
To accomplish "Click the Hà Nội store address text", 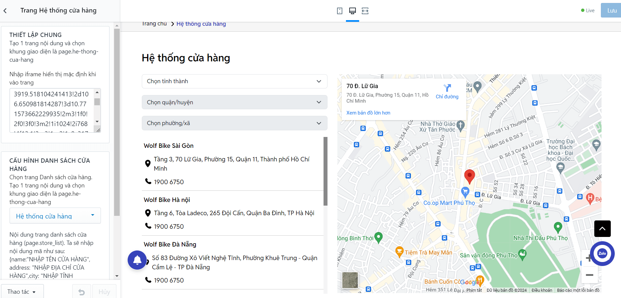I will coord(234,213).
